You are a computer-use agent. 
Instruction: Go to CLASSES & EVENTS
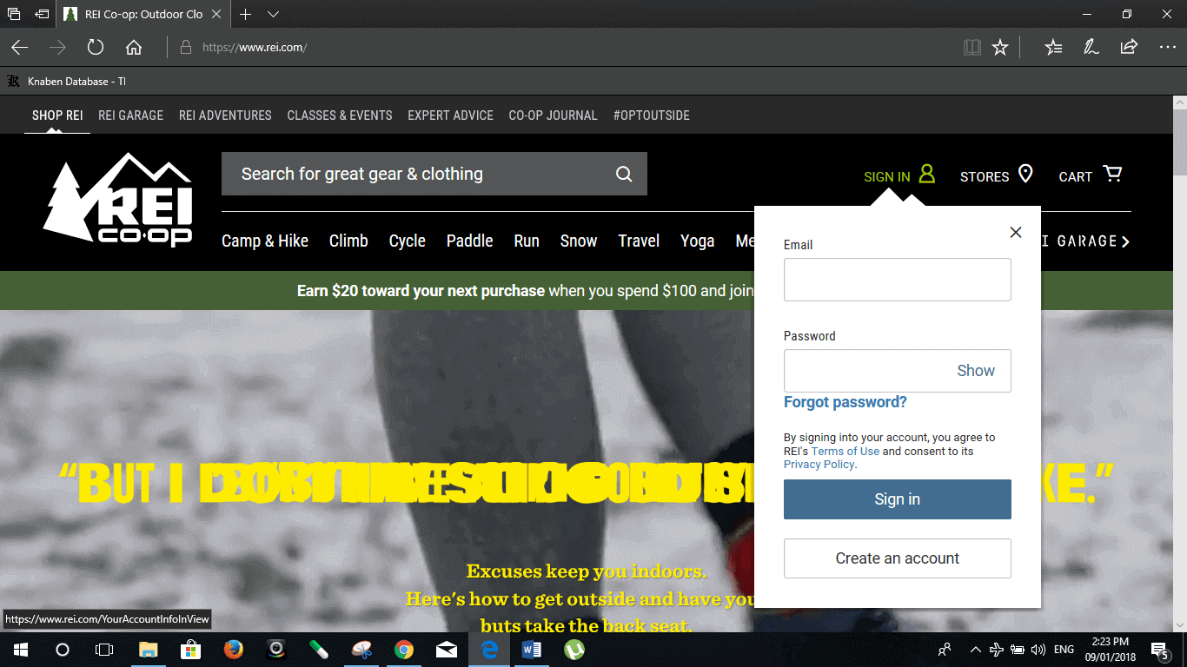pos(340,115)
